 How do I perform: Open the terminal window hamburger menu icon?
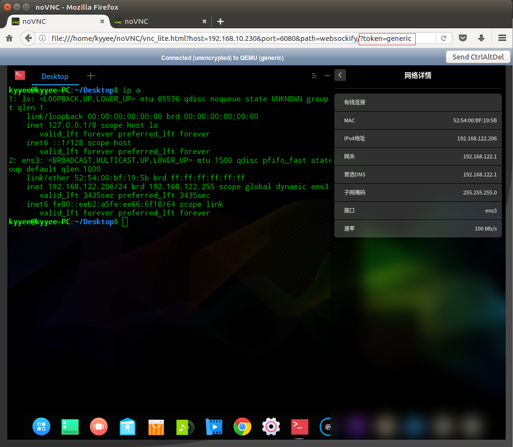314,76
